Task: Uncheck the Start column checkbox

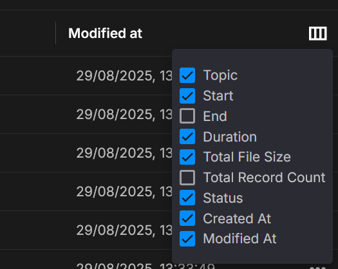Action: 187,96
